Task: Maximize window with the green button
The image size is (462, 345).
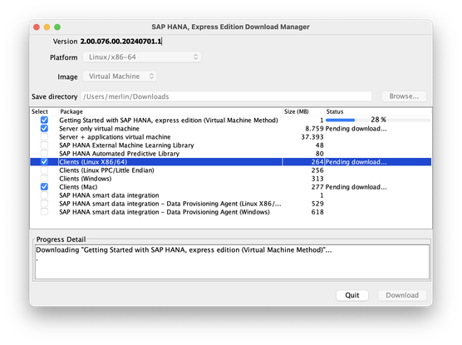Action: click(57, 27)
